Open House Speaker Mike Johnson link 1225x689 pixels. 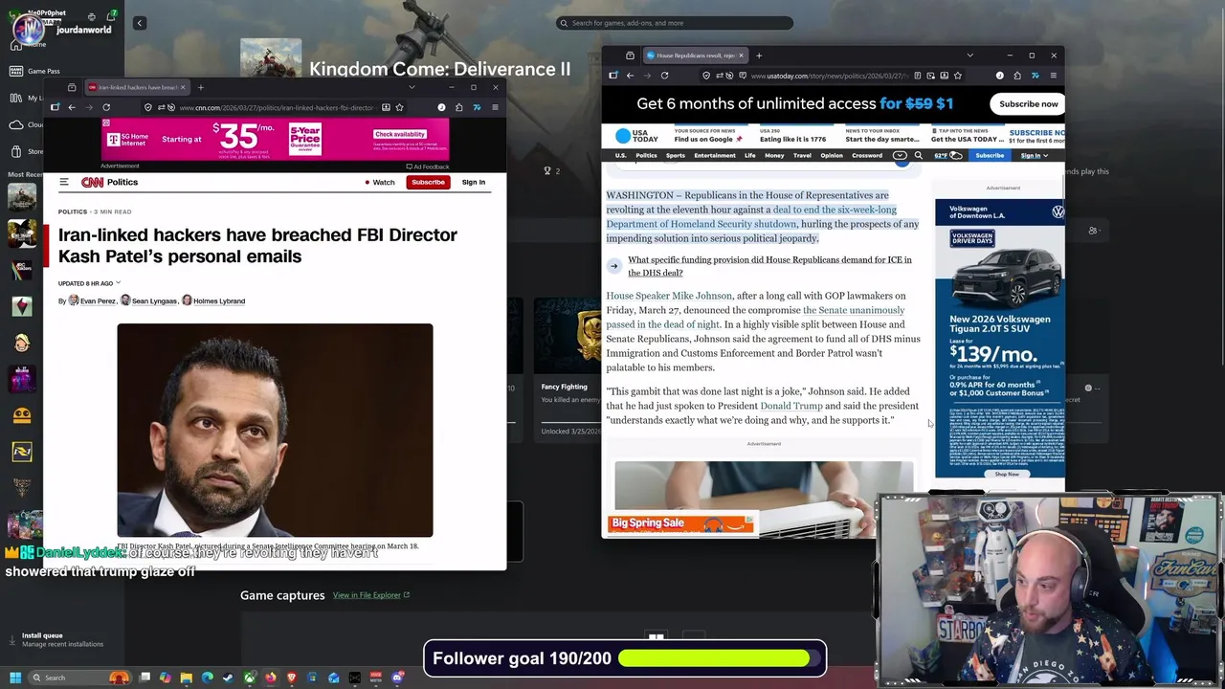(669, 296)
